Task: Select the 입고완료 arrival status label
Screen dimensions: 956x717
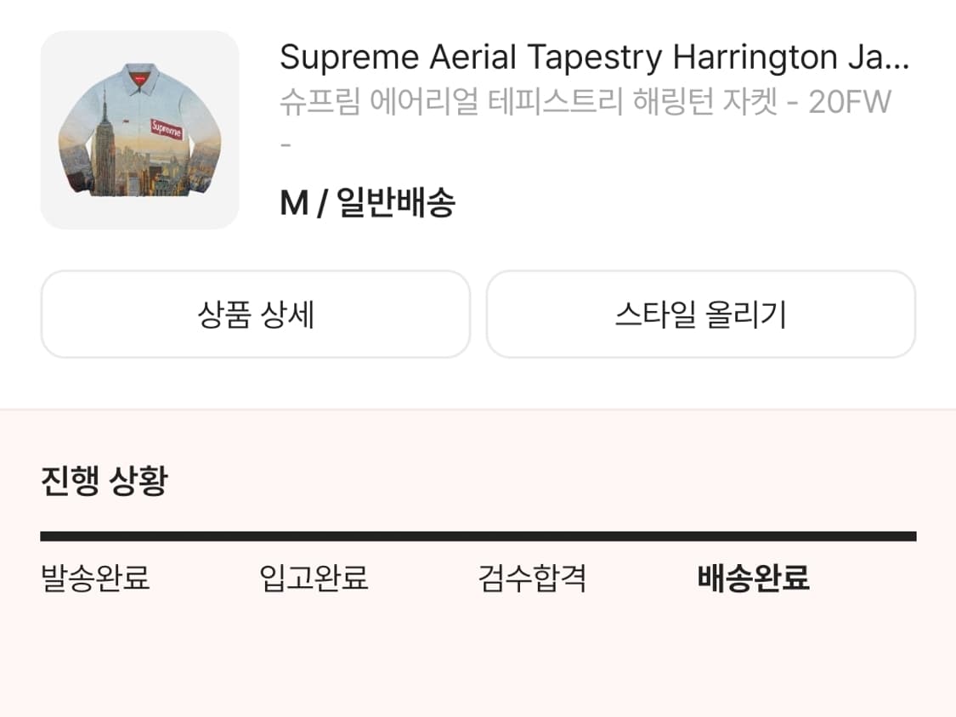Action: click(314, 578)
